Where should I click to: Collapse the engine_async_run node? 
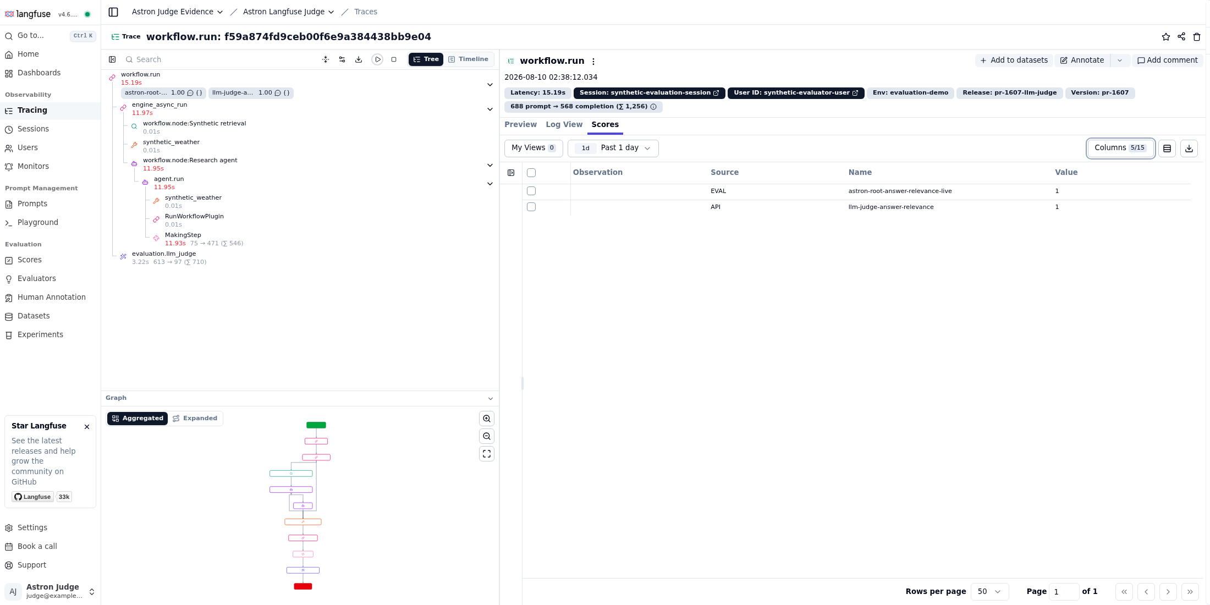pyautogui.click(x=490, y=109)
